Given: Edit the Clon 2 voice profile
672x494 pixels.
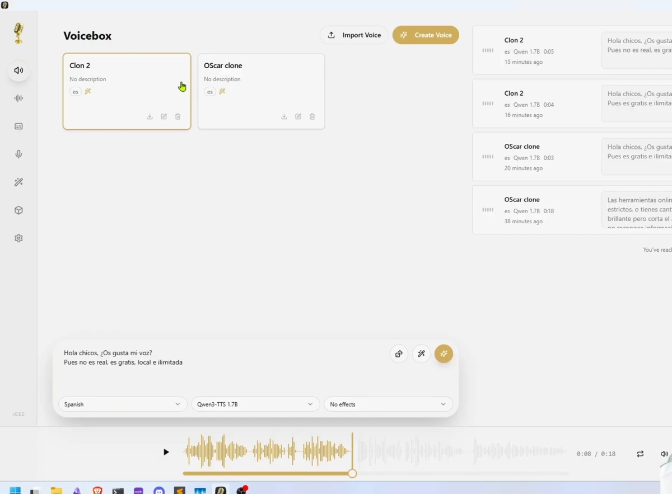Looking at the screenshot, I should (x=164, y=116).
